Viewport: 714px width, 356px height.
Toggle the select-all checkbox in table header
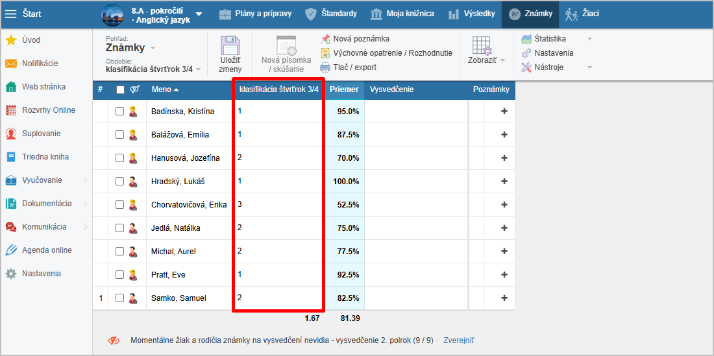[119, 90]
